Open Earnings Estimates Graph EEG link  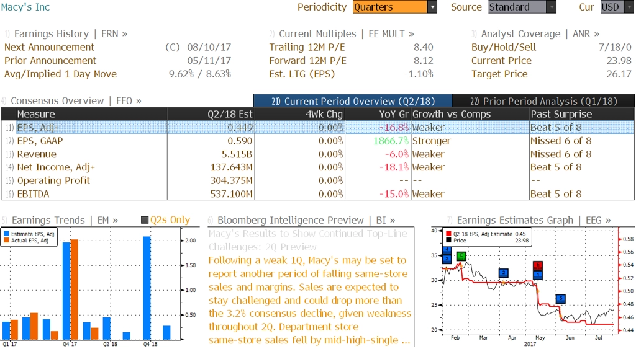(x=534, y=220)
